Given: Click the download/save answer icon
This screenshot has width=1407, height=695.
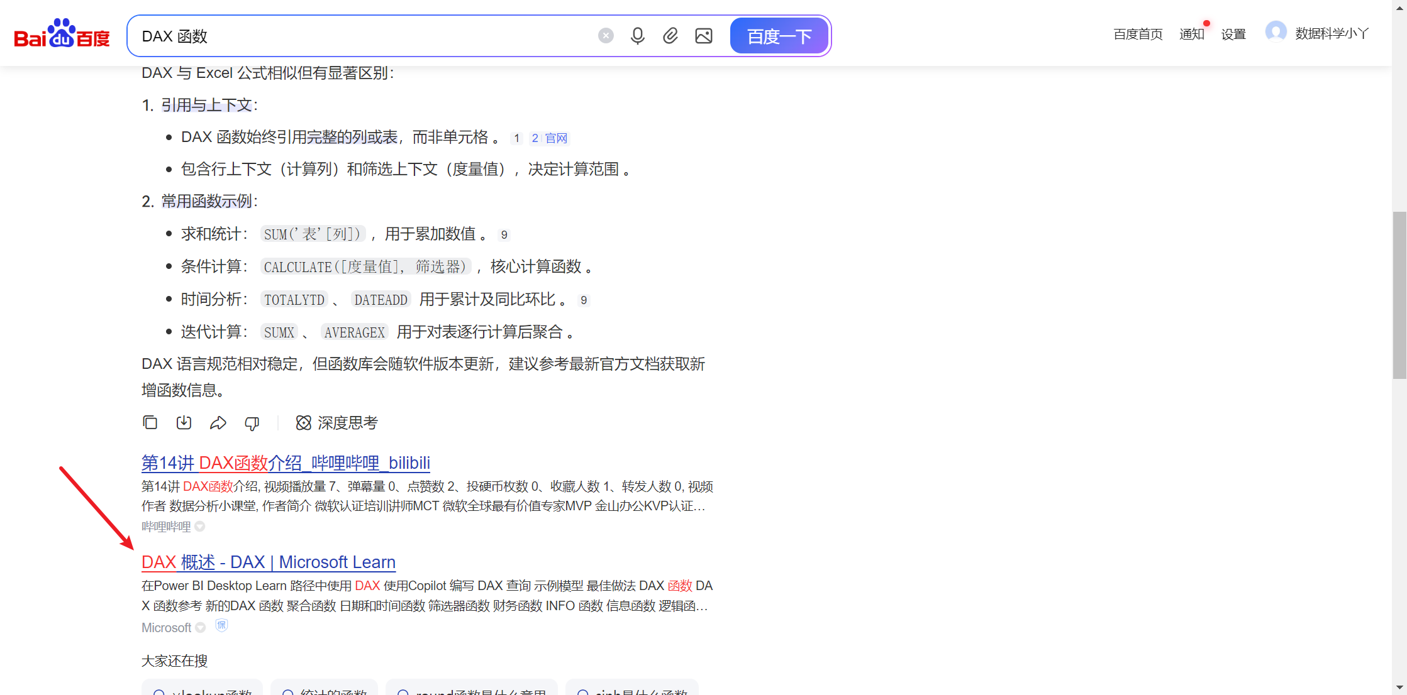Looking at the screenshot, I should pos(184,423).
